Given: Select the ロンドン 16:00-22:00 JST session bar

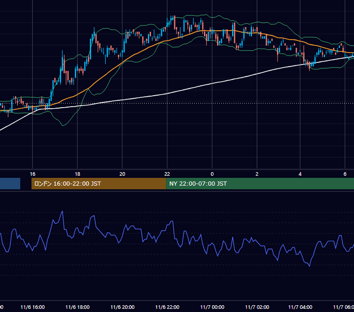Looking at the screenshot, I should [x=99, y=184].
